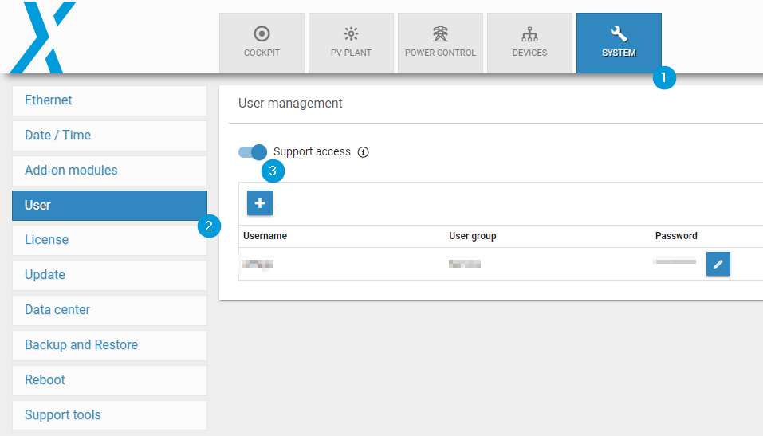Select Reboot in the sidebar
The height and width of the screenshot is (436, 763).
[x=109, y=380]
